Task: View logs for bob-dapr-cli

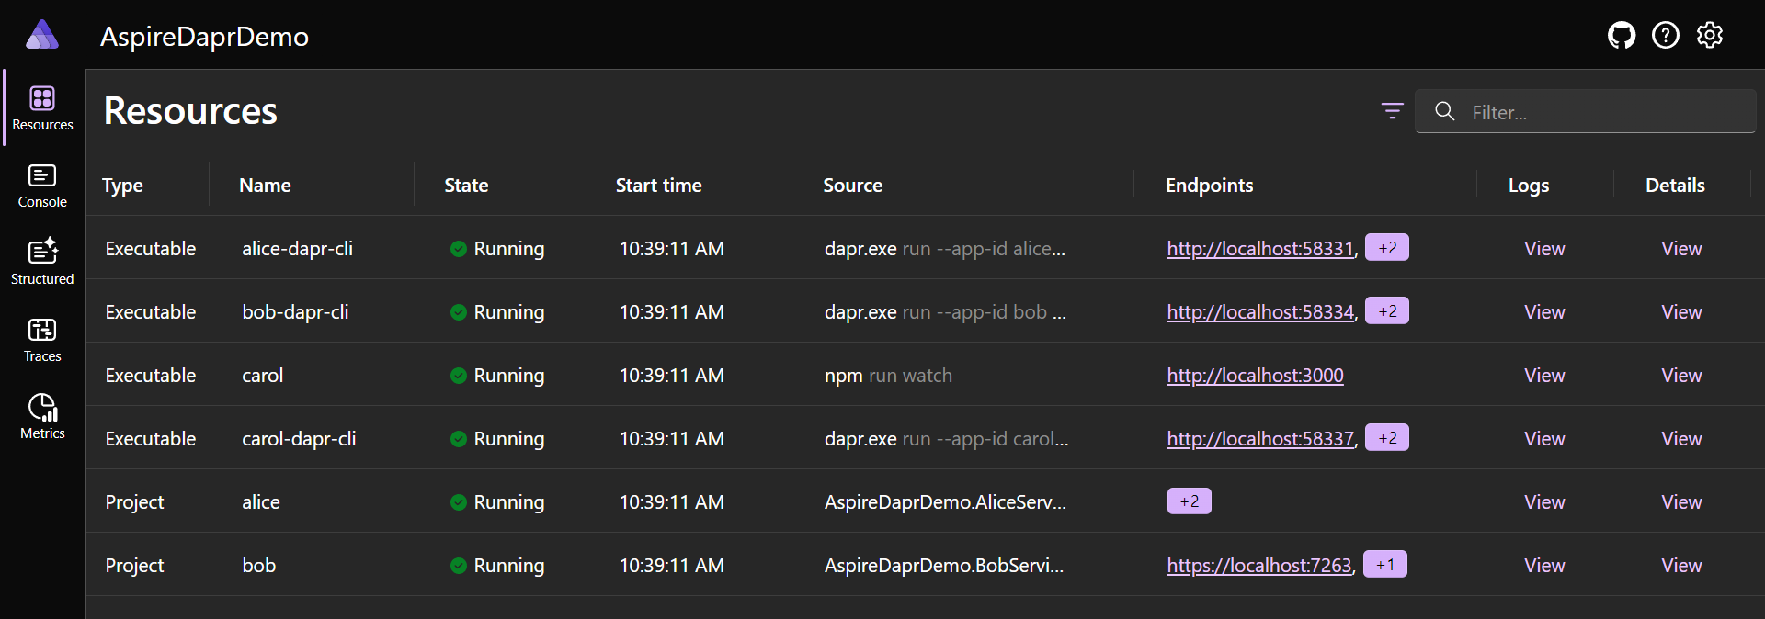Action: tap(1544, 312)
